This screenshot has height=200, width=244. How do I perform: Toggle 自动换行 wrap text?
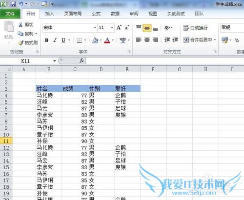pyautogui.click(x=195, y=28)
